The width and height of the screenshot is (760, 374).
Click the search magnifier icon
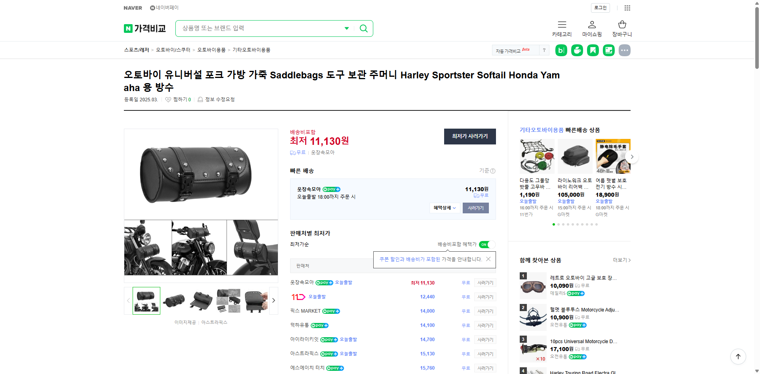363,28
